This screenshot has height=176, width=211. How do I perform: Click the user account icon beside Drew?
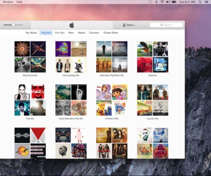(124, 25)
